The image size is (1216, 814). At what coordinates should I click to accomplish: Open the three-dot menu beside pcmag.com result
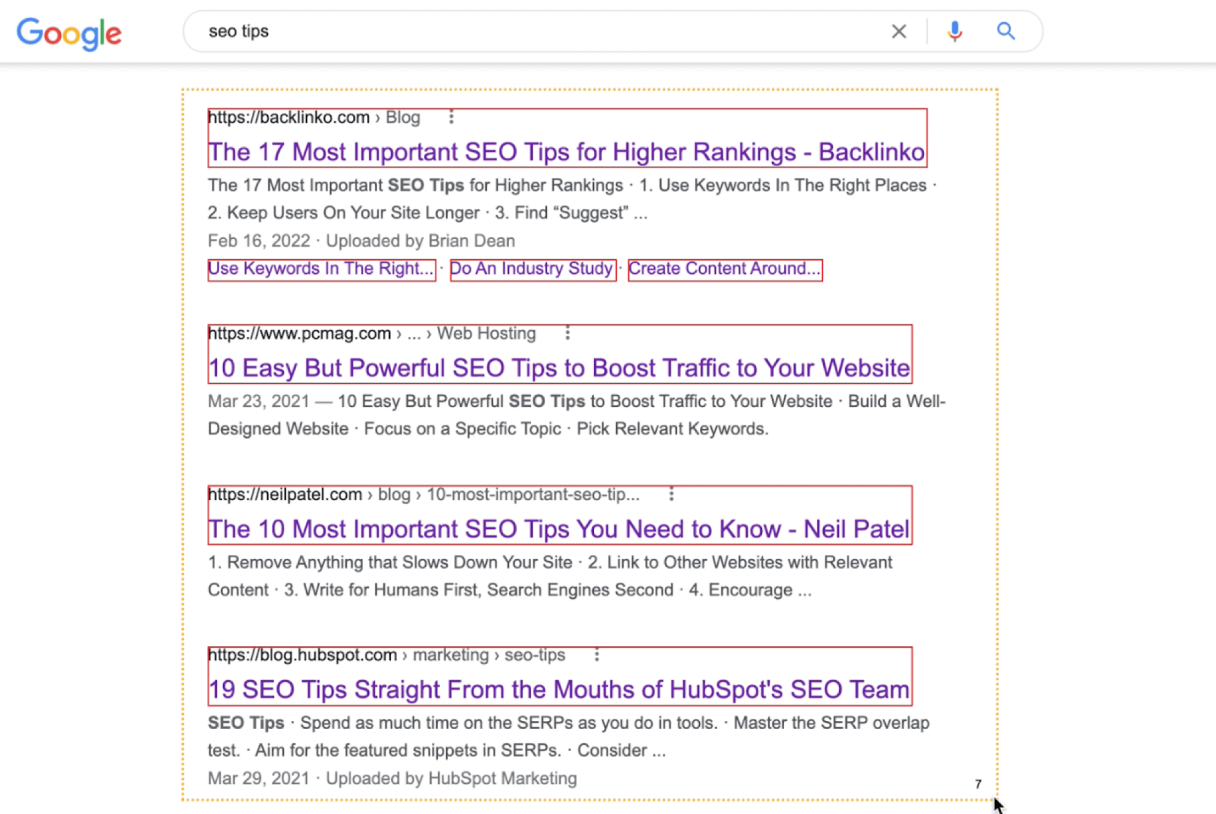[568, 333]
